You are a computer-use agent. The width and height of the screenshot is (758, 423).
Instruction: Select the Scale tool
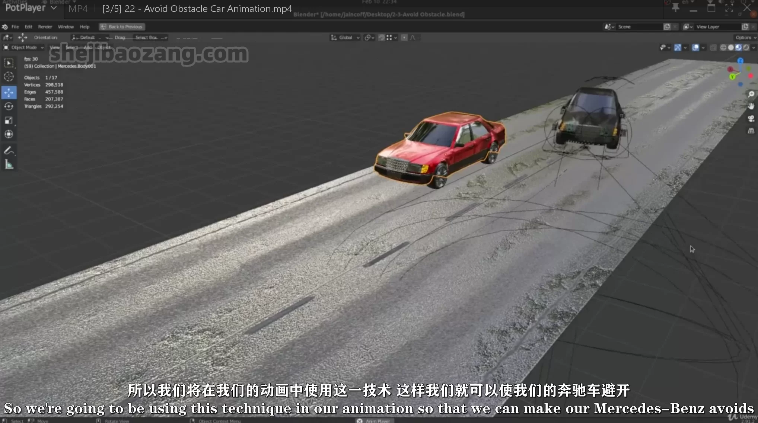pyautogui.click(x=9, y=121)
